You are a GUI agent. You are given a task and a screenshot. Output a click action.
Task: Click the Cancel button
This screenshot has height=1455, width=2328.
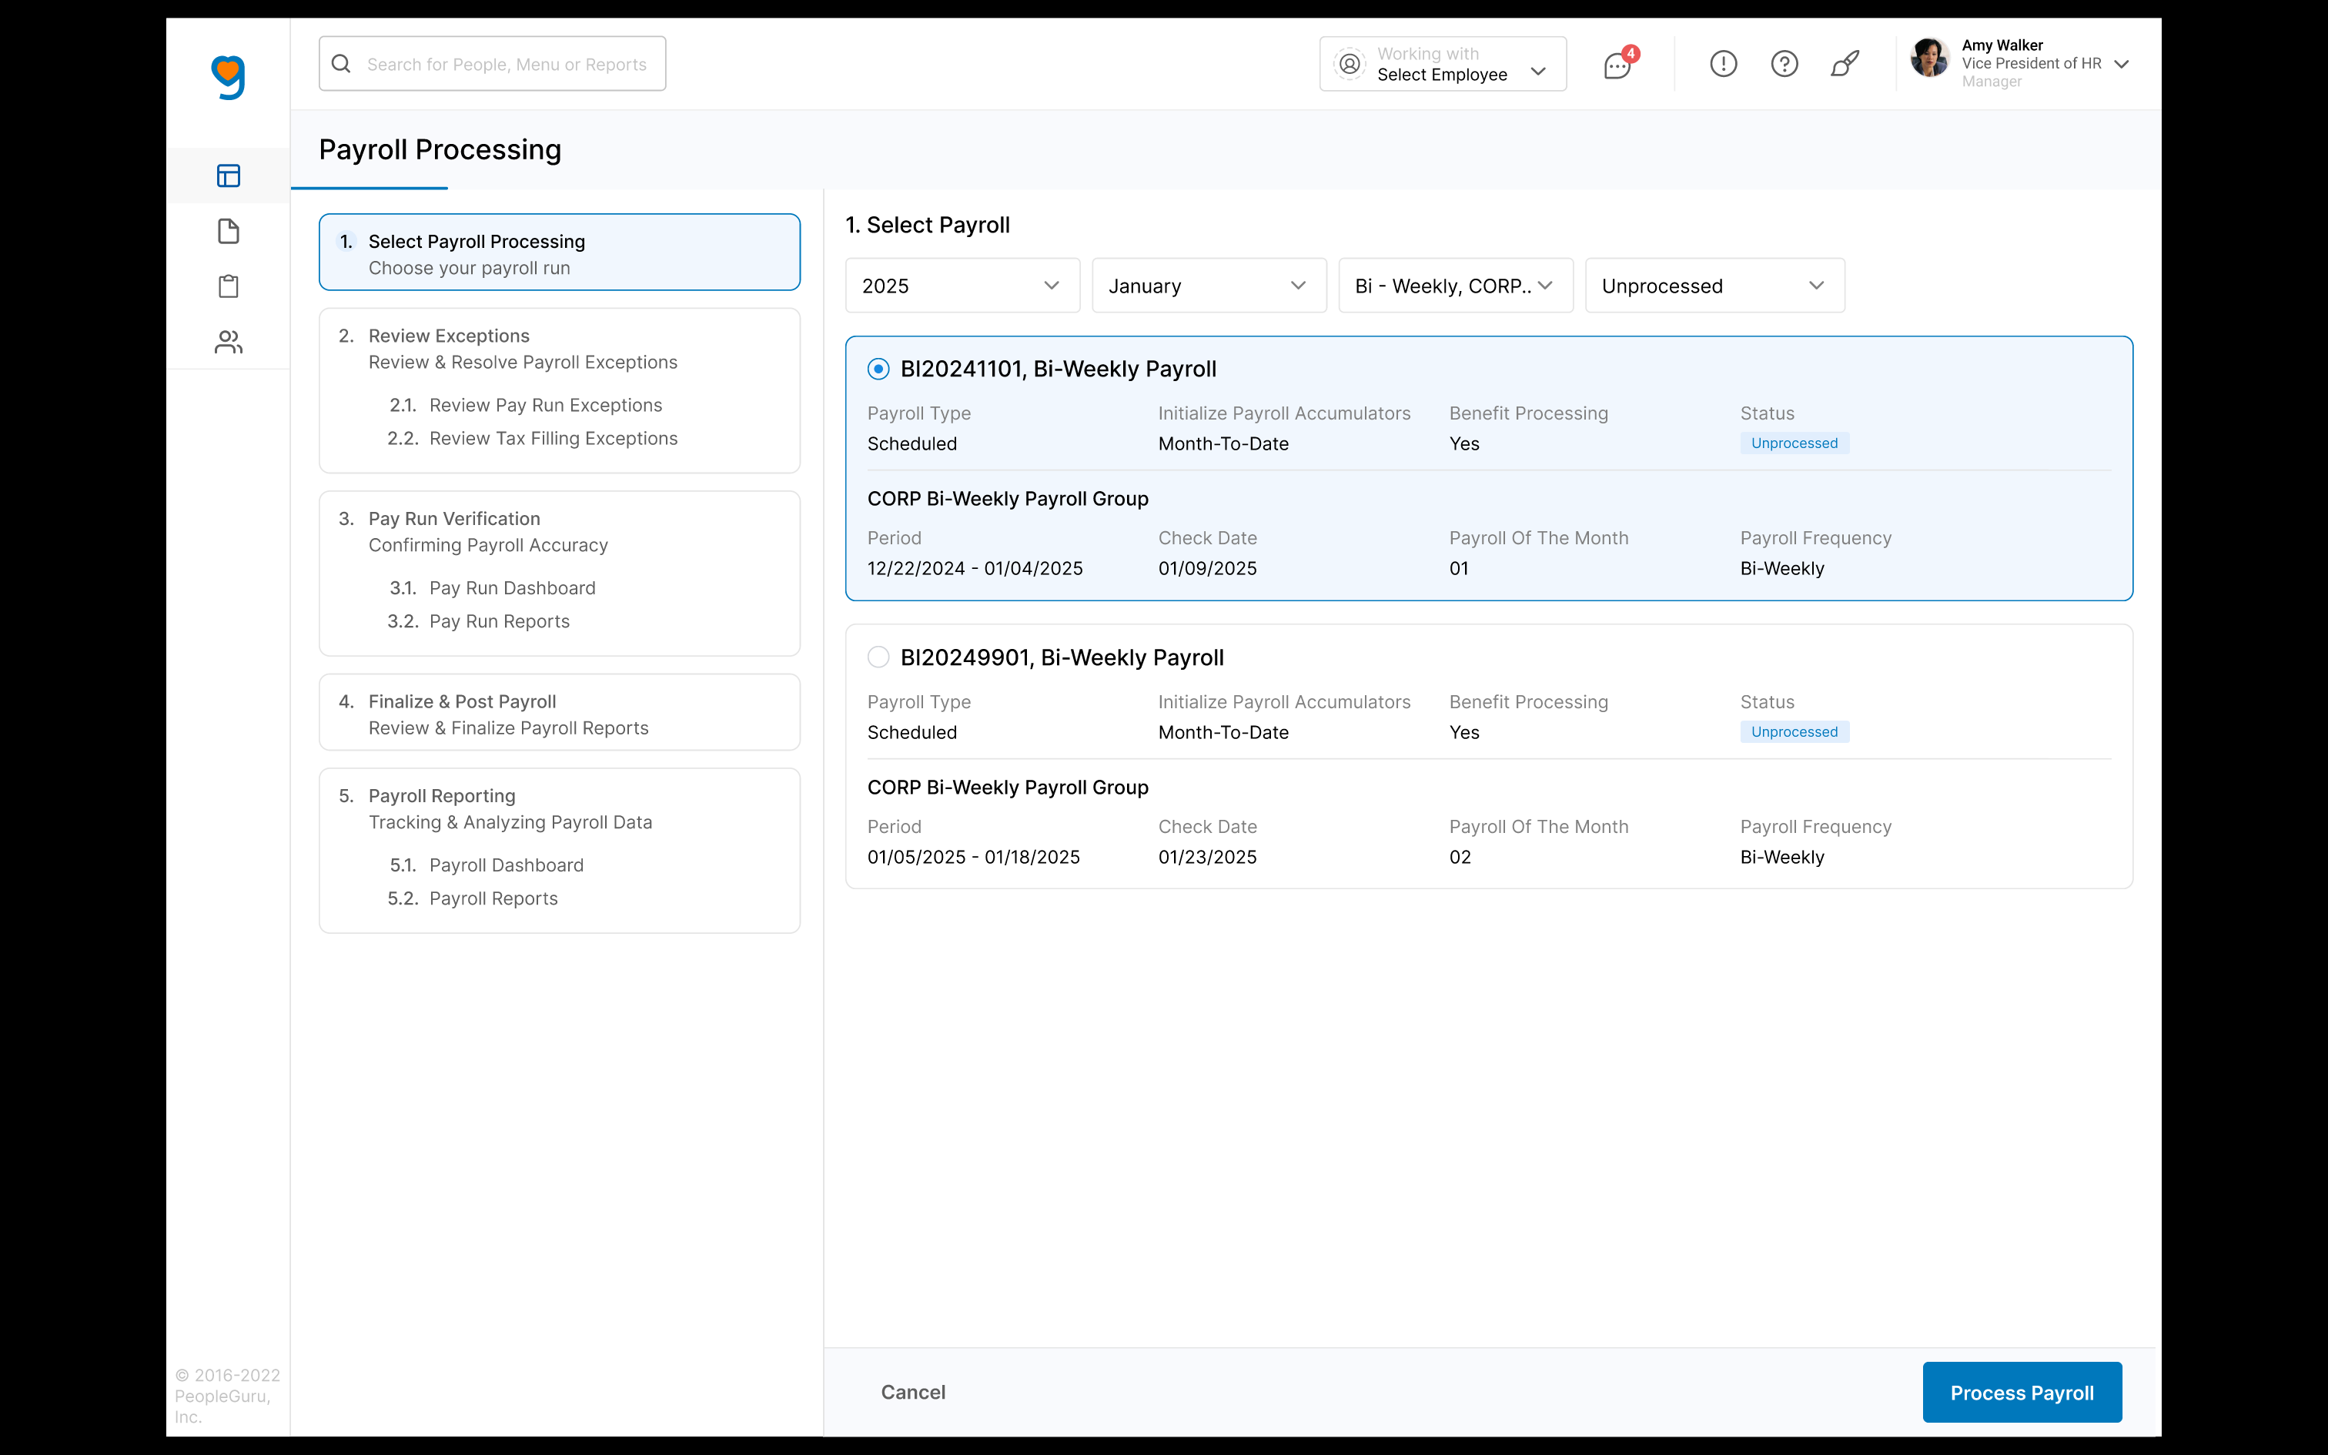coord(912,1392)
